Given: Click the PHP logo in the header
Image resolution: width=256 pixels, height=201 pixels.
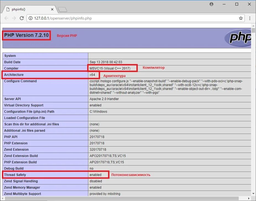Looking at the screenshot, I should coord(238,38).
